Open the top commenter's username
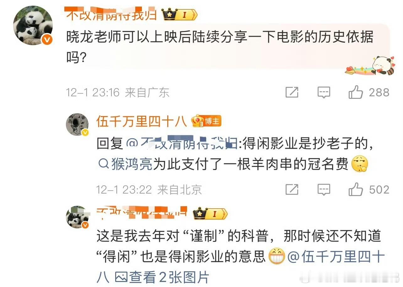The height and width of the screenshot is (287, 403). [x=112, y=14]
